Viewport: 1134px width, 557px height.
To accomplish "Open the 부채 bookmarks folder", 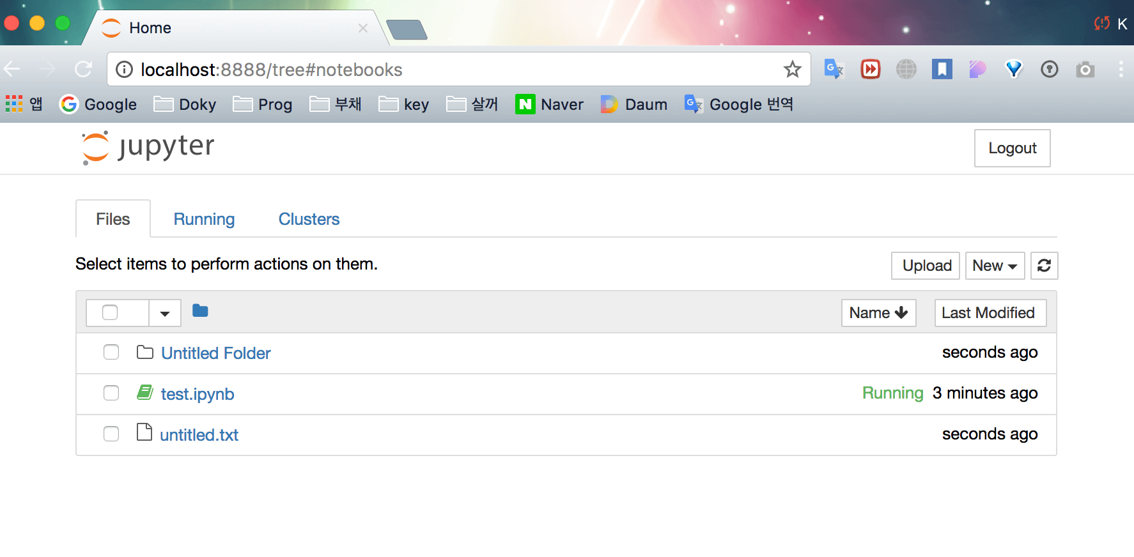I will pos(336,103).
